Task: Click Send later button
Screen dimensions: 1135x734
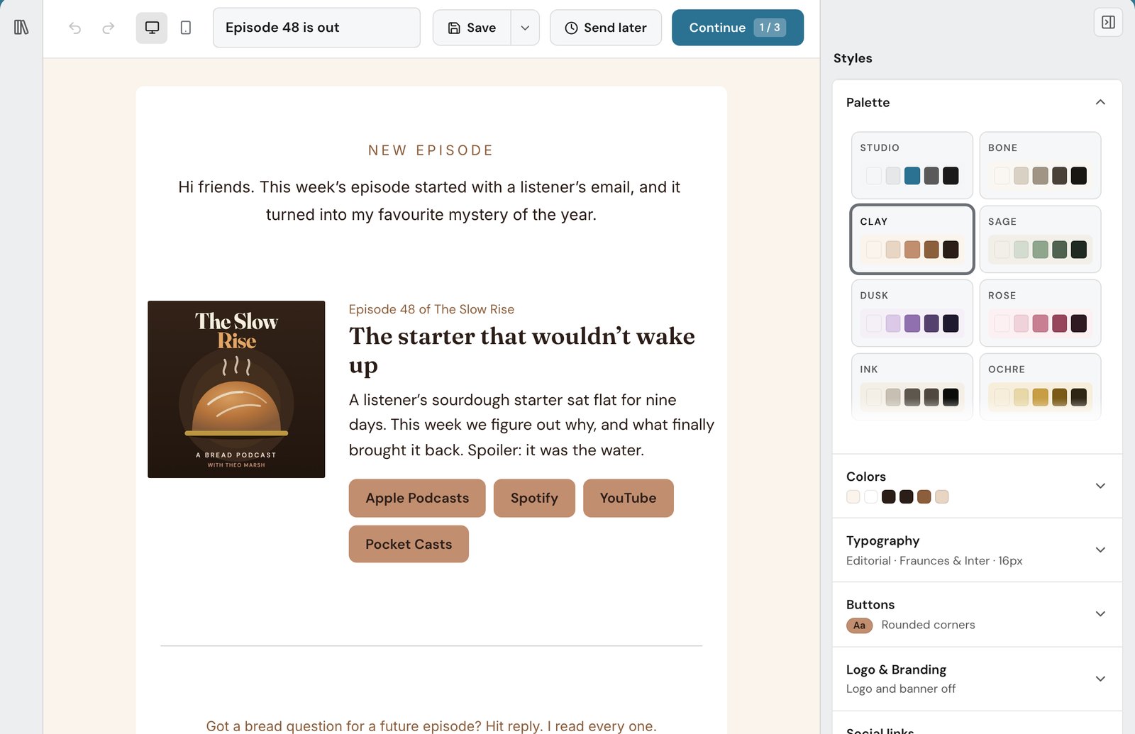Action: pyautogui.click(x=606, y=28)
